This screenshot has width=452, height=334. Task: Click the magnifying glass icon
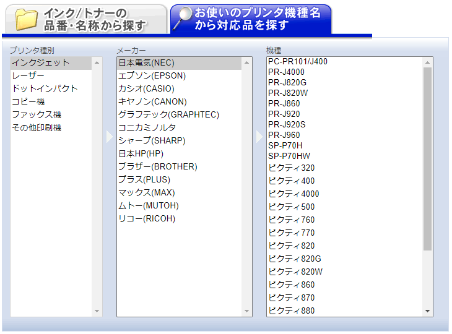pyautogui.click(x=183, y=17)
